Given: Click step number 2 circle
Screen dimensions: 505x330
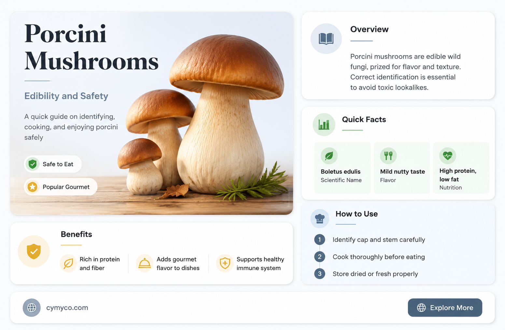Looking at the screenshot, I should (320, 257).
